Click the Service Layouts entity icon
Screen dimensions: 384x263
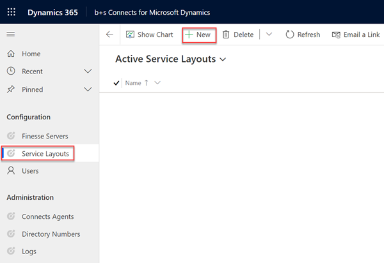click(11, 153)
